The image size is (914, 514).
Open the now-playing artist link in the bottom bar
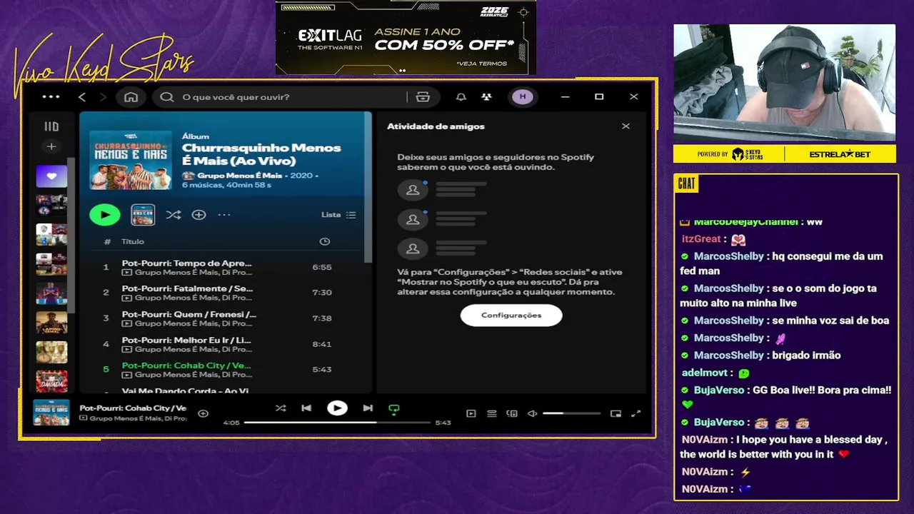click(137, 418)
